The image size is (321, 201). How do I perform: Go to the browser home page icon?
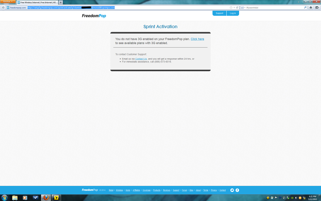tap(311, 8)
